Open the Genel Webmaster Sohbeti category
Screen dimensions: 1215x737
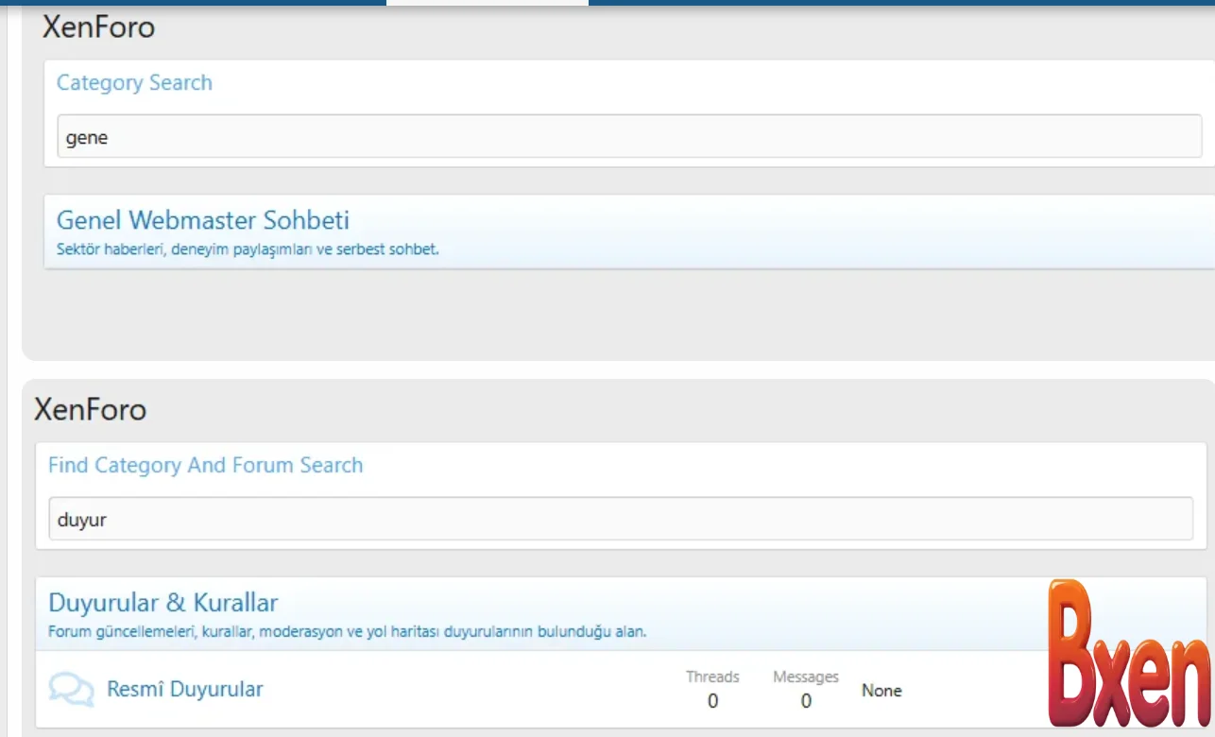[203, 221]
